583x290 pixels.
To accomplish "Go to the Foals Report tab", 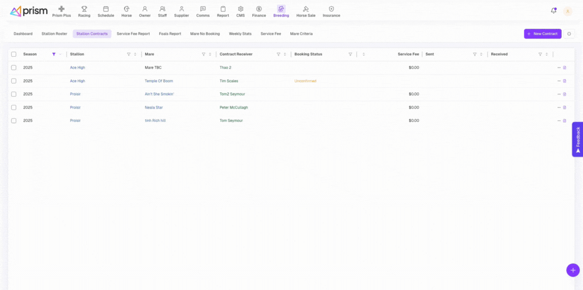I will (170, 34).
